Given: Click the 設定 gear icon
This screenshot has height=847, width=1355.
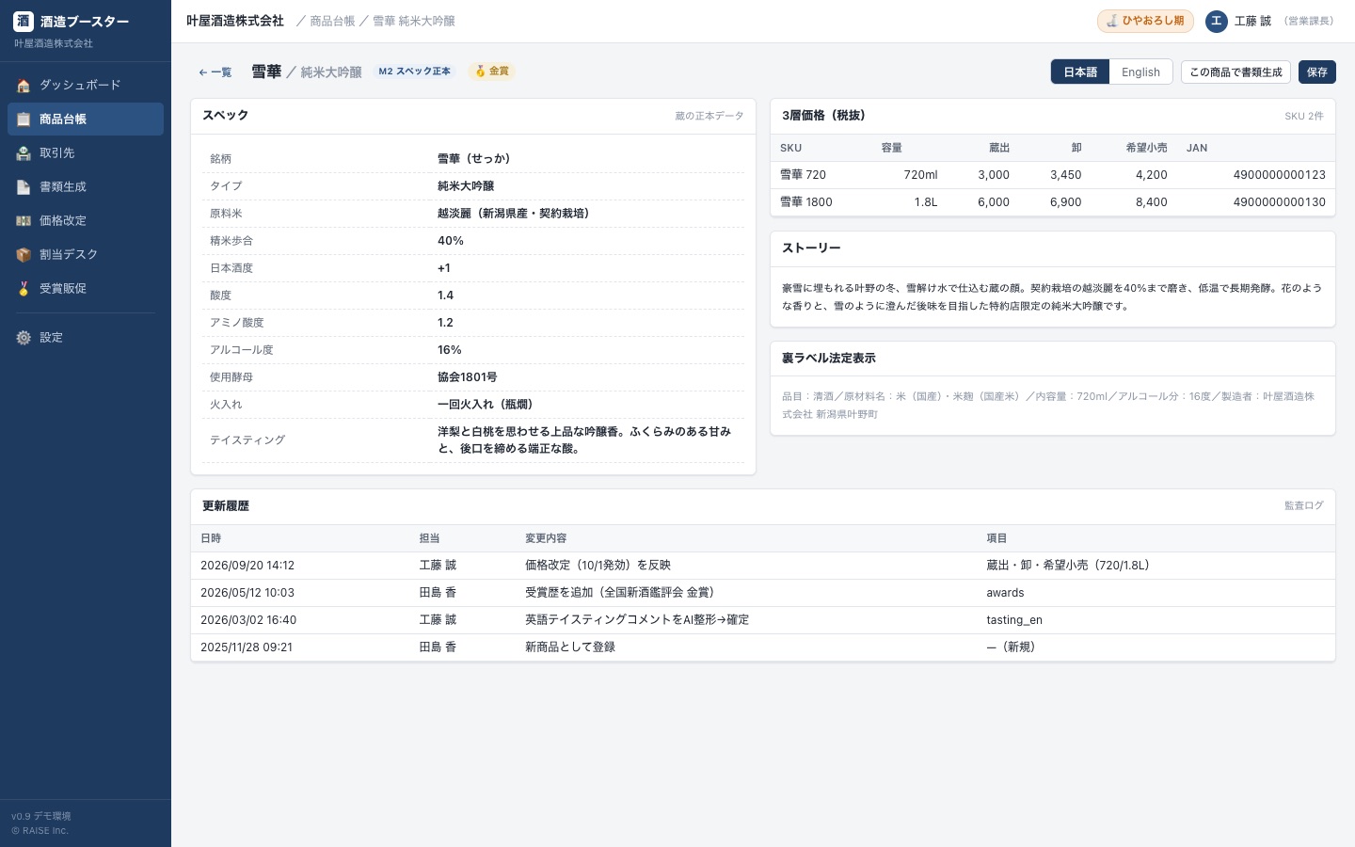Looking at the screenshot, I should point(24,338).
